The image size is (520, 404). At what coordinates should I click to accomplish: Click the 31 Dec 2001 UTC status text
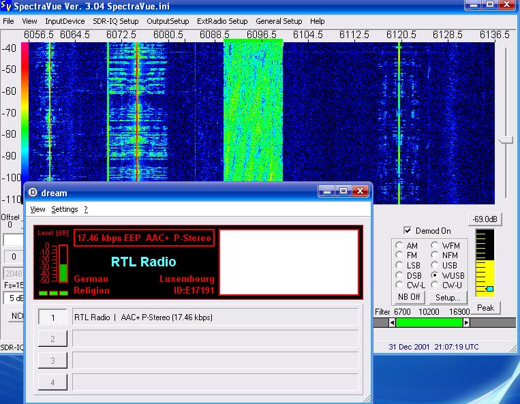pos(433,347)
